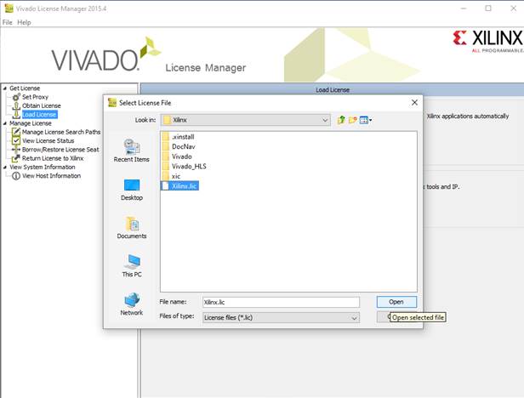Viewport: 524px width, 398px height.
Task: Go up one folder level in dialog
Action: [341, 120]
